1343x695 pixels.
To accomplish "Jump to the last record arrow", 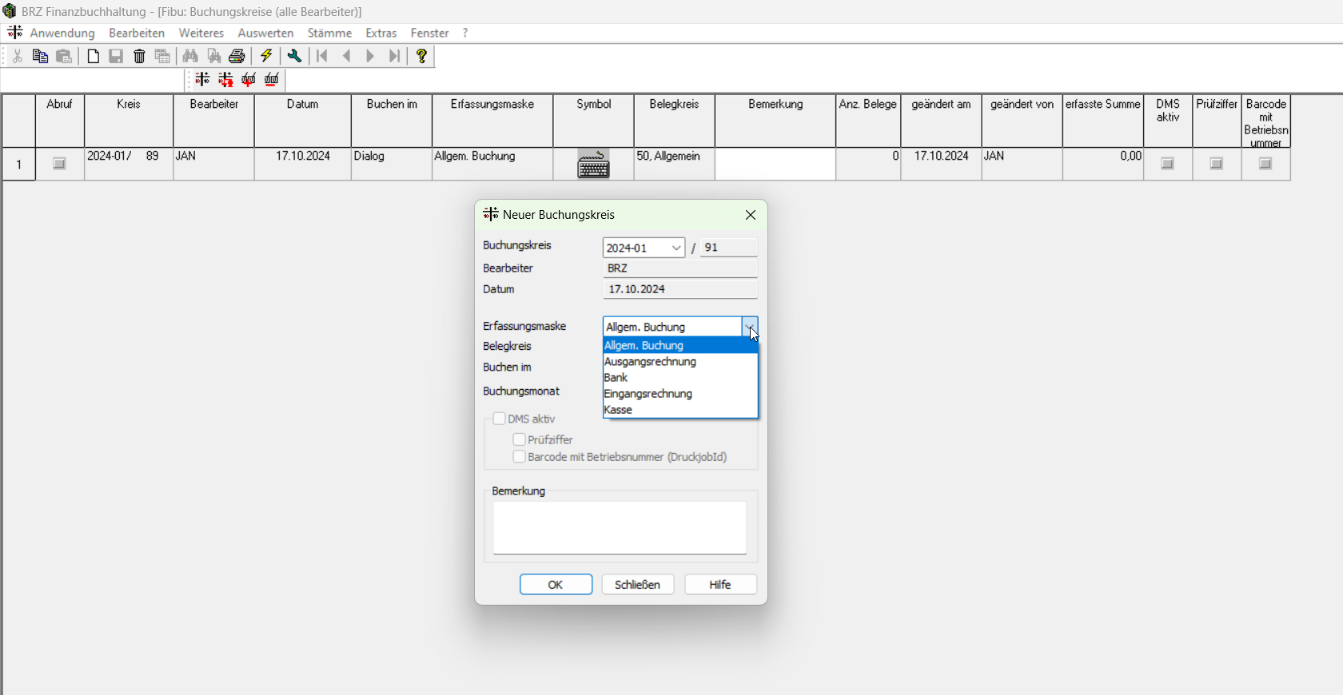I will 395,57.
